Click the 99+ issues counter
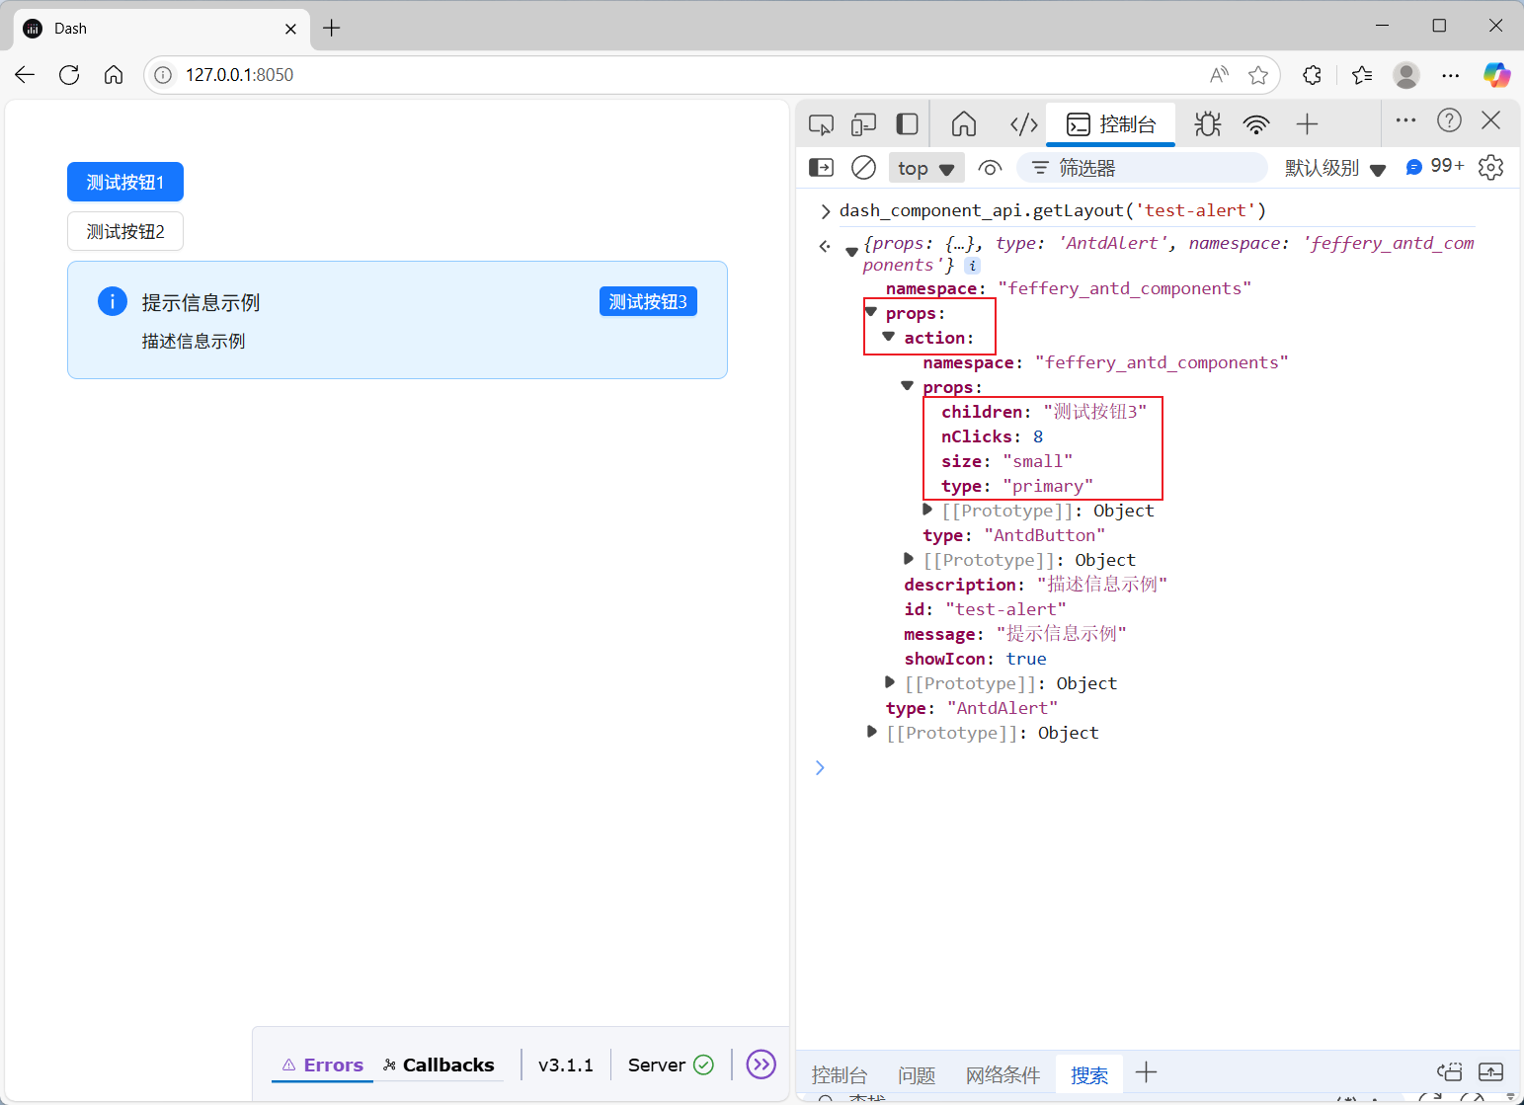This screenshot has width=1524, height=1105. pyautogui.click(x=1435, y=166)
